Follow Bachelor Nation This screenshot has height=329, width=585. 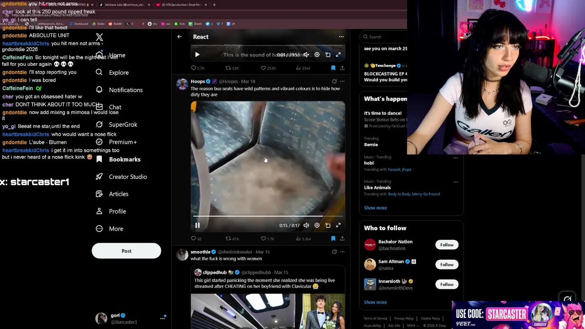click(x=447, y=245)
